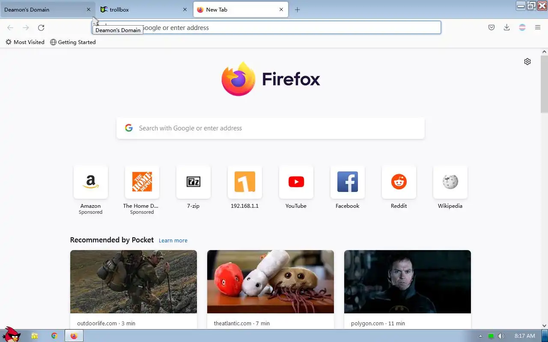Open the Getting Started bookmark
This screenshot has width=548, height=342.
click(73, 42)
